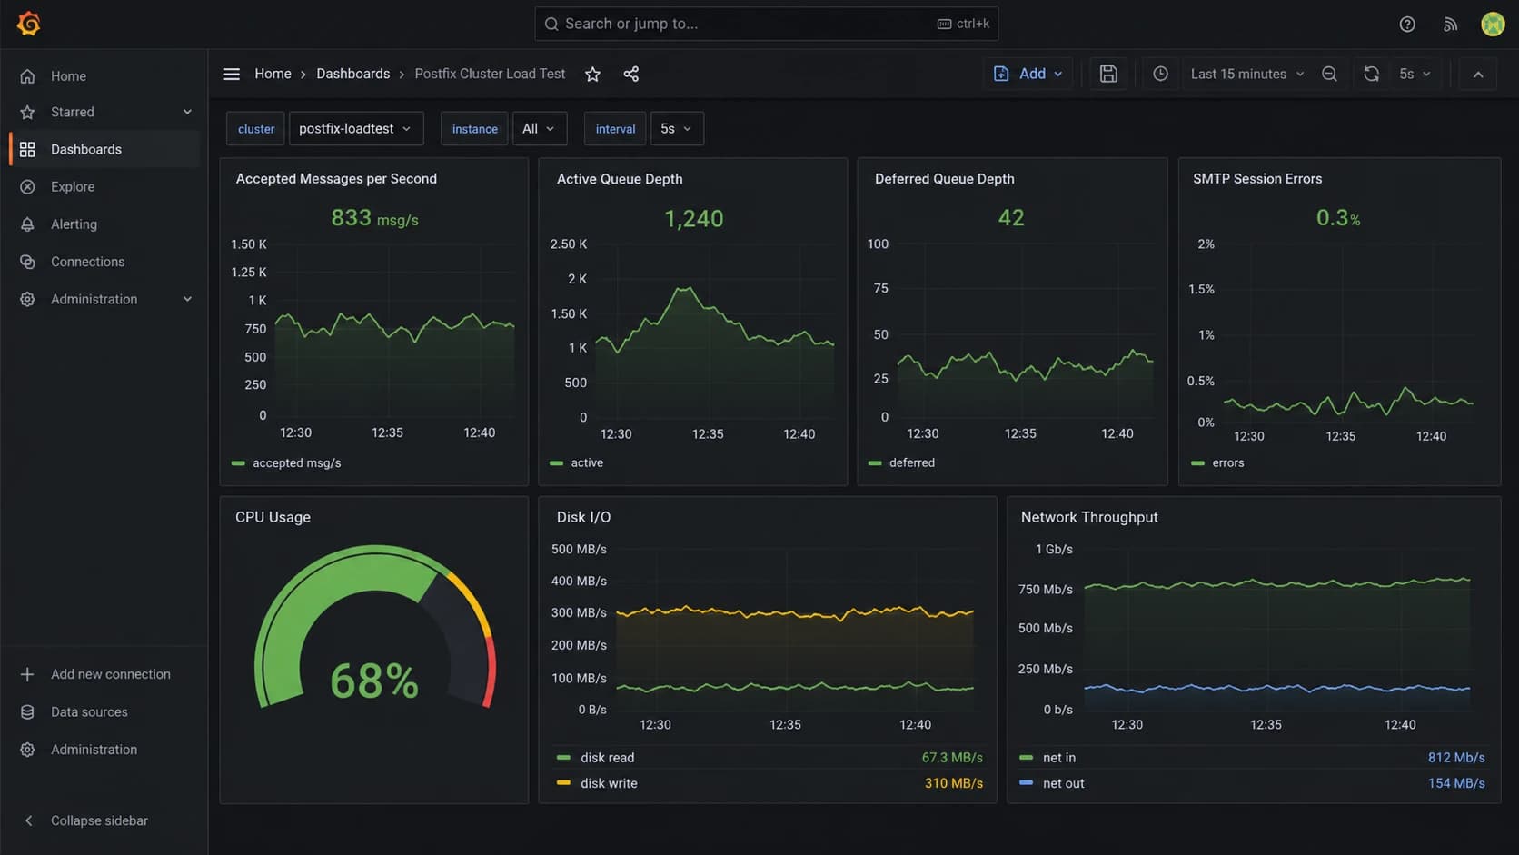Open the help question mark icon

(1407, 25)
